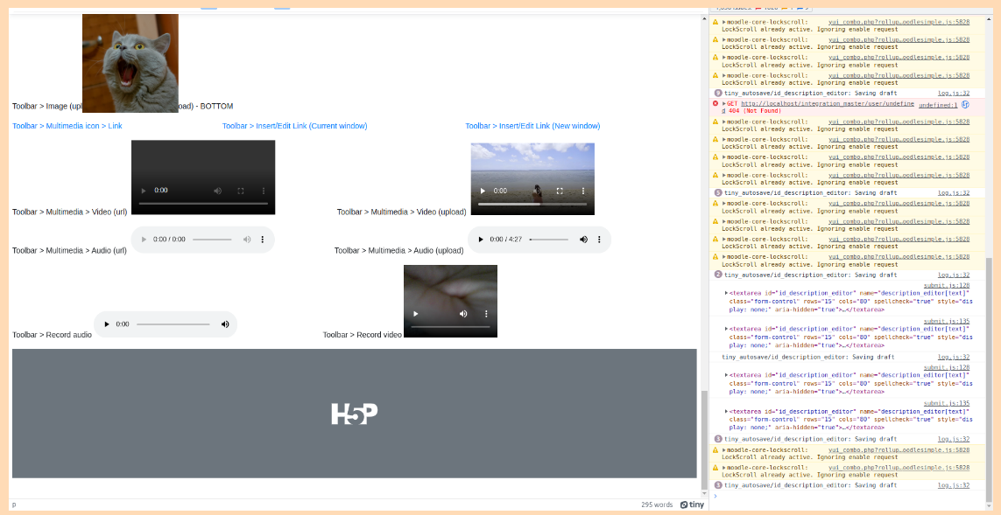
Task: Select the Toolbar > Multimedia > Audio (url) label
Action: (x=69, y=250)
